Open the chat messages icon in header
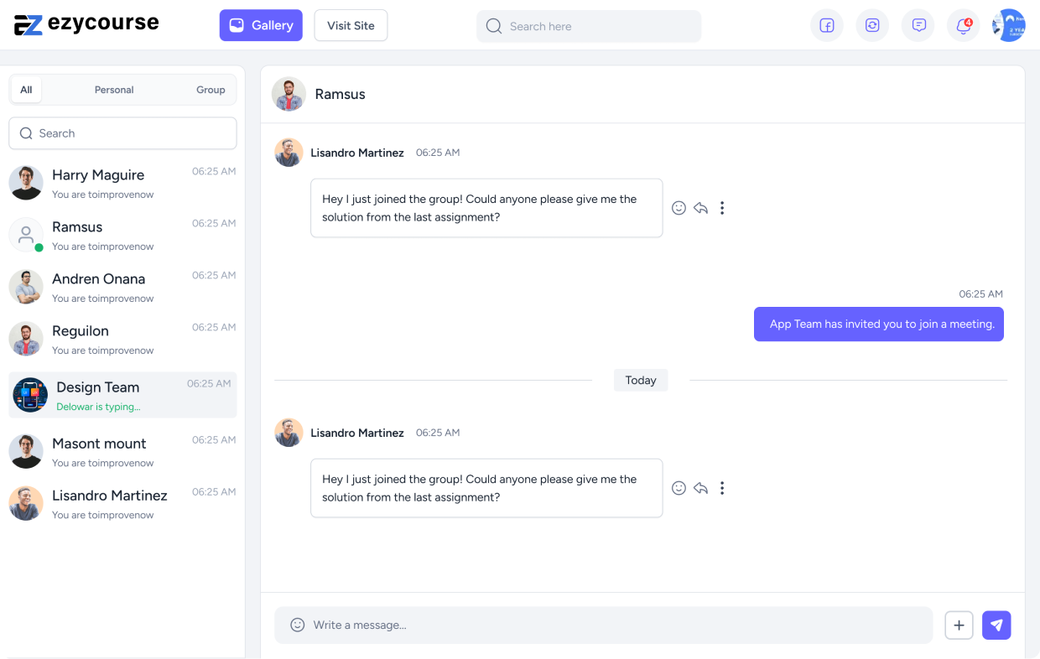This screenshot has height=659, width=1040. 918,26
